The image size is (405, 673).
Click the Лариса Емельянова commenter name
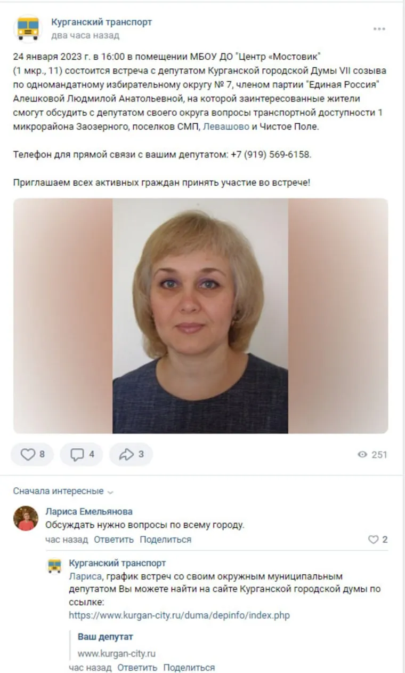click(x=89, y=512)
